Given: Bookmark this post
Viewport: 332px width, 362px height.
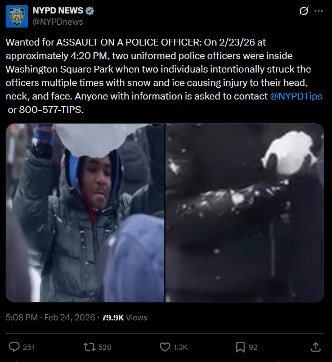Looking at the screenshot, I should point(240,347).
